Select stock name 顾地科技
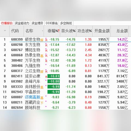 [32, 108]
